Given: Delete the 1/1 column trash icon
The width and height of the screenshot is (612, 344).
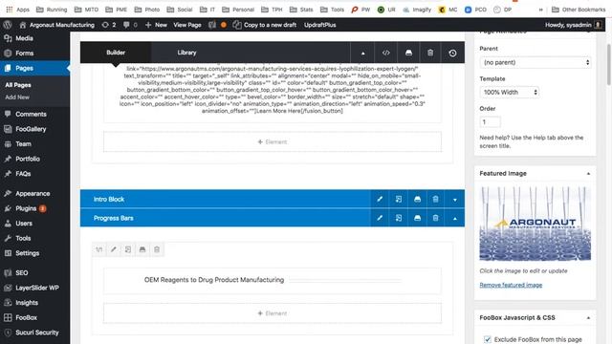Looking at the screenshot, I should pyautogui.click(x=157, y=249).
